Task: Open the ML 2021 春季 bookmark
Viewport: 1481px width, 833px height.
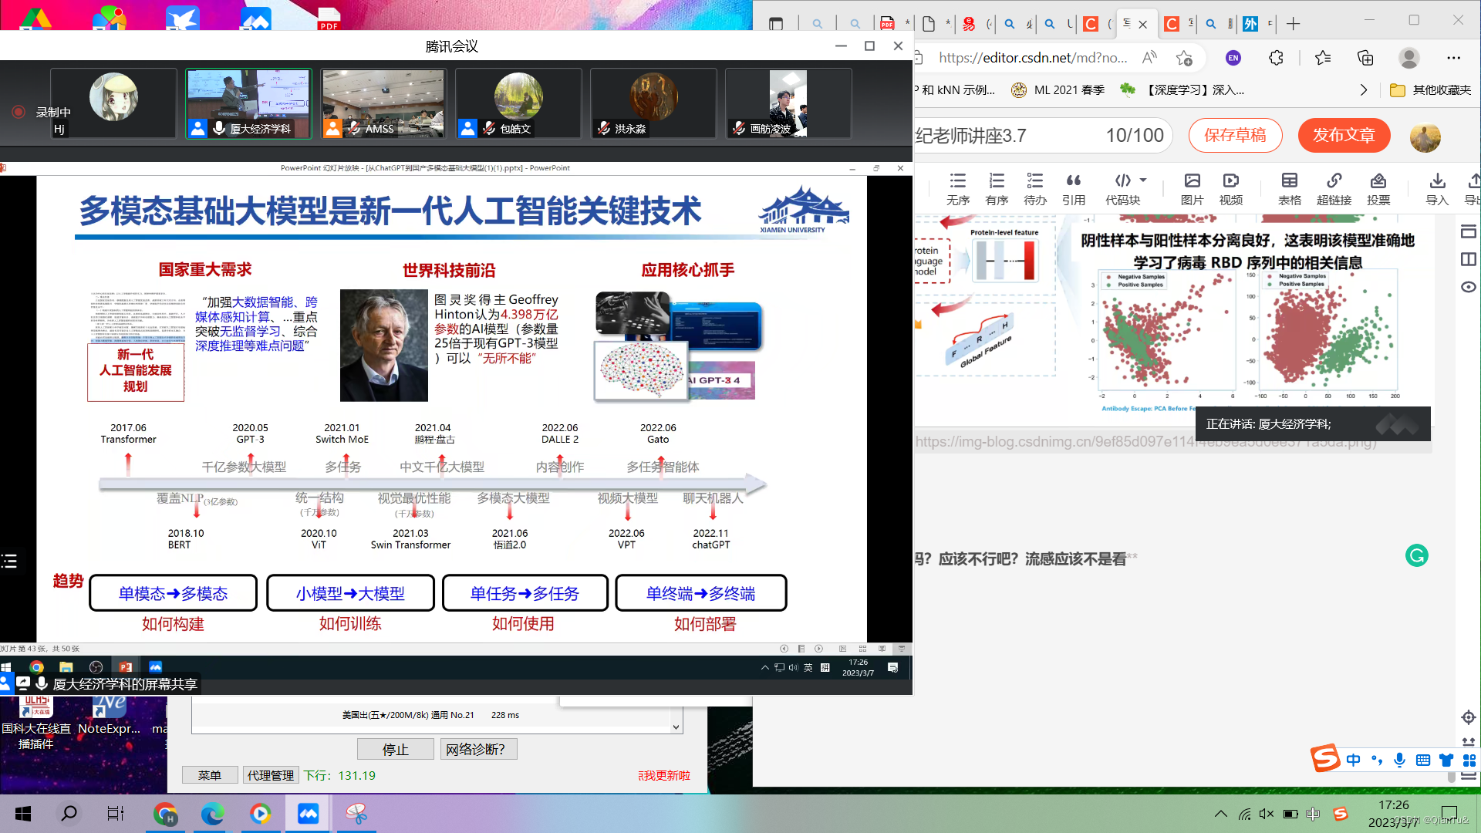Action: pyautogui.click(x=1058, y=90)
